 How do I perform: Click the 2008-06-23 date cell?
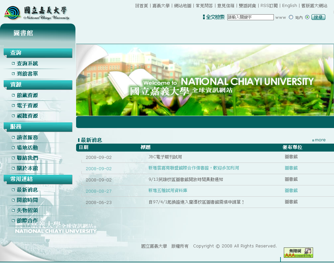[99, 202]
